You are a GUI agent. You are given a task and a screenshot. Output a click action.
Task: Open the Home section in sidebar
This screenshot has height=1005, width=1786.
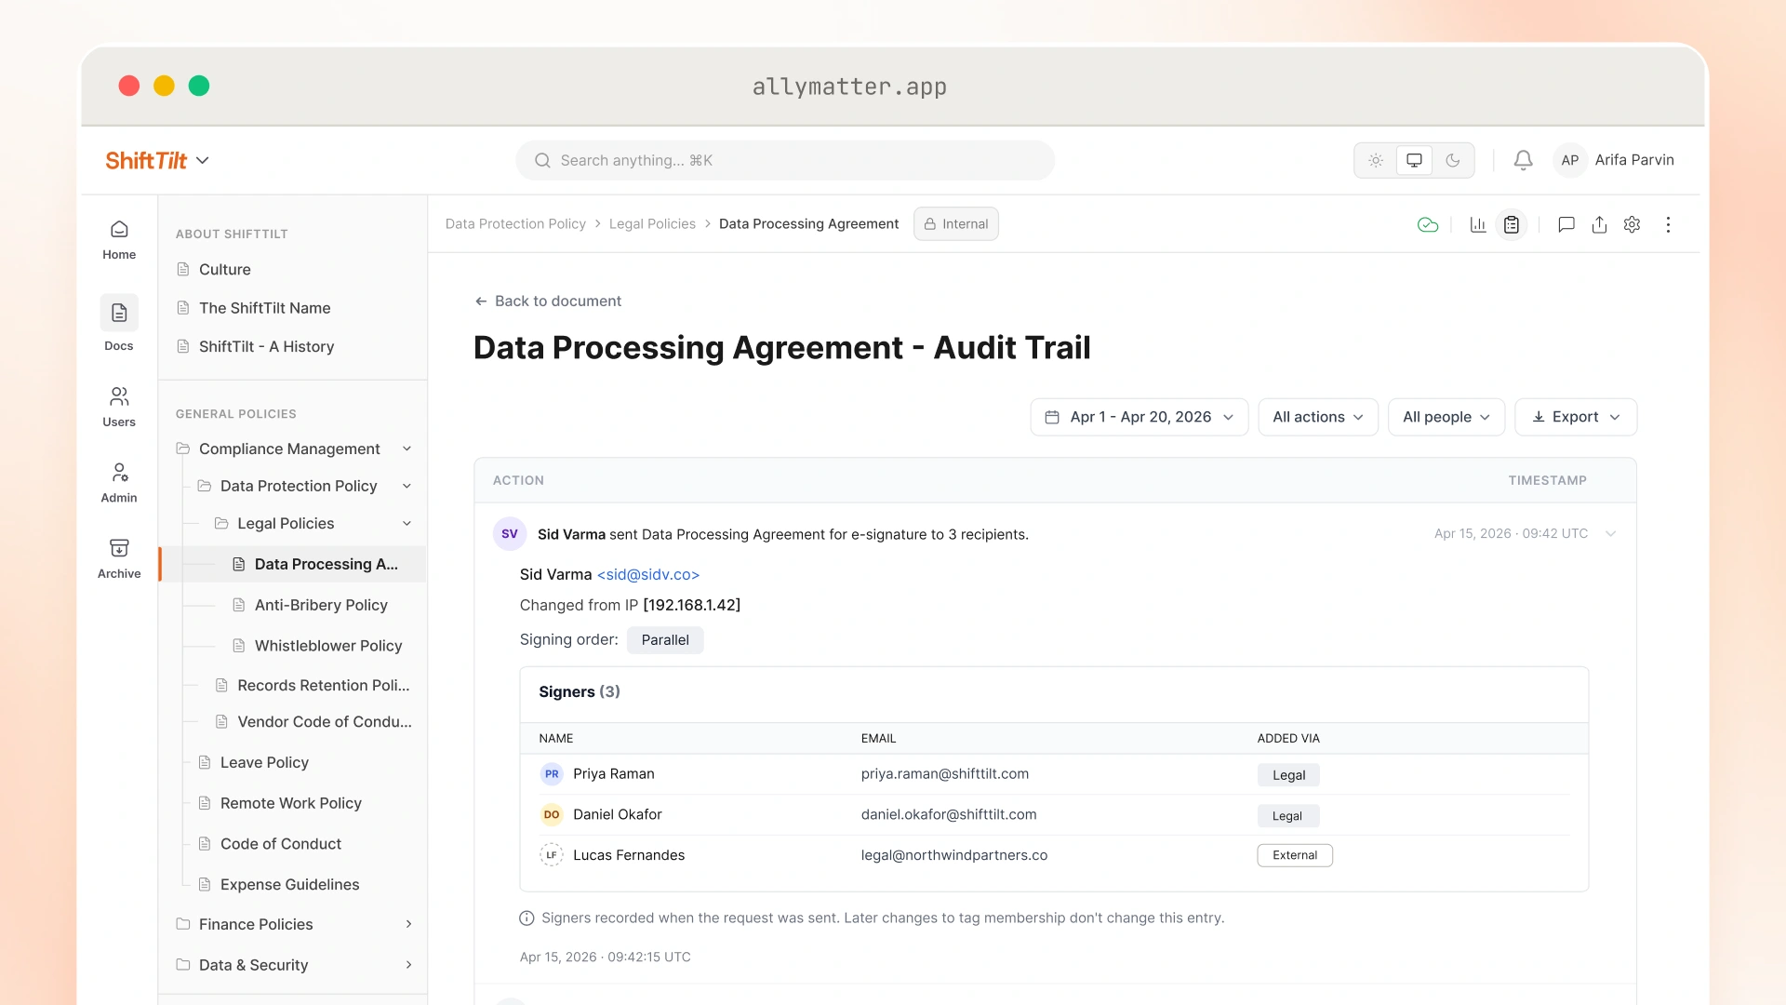(x=119, y=239)
